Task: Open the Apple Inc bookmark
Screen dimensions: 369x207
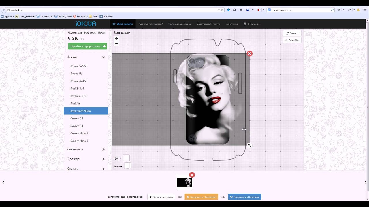Action: click(7, 16)
